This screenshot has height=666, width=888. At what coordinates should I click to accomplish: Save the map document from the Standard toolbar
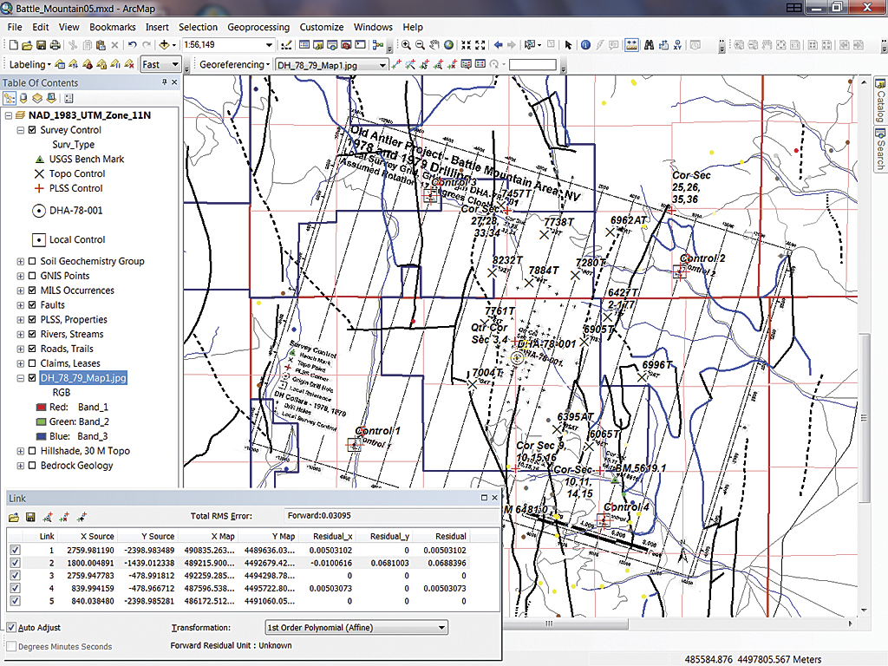[41, 45]
